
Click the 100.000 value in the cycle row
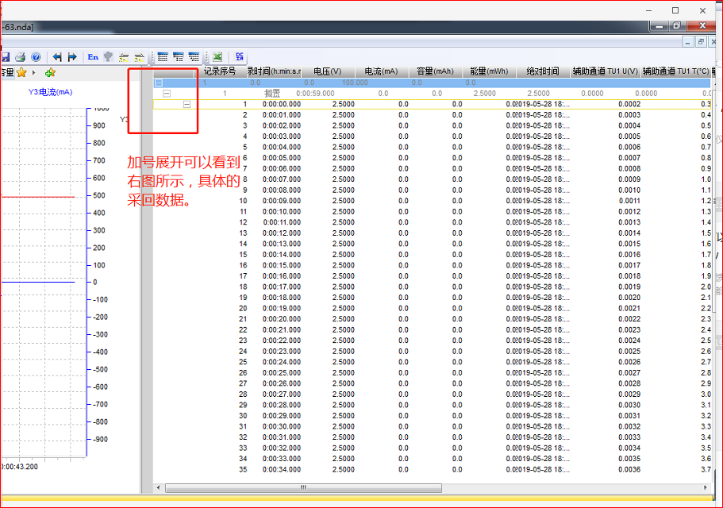coord(355,83)
